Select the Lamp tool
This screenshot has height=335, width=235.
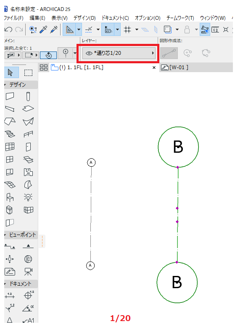click(28, 197)
